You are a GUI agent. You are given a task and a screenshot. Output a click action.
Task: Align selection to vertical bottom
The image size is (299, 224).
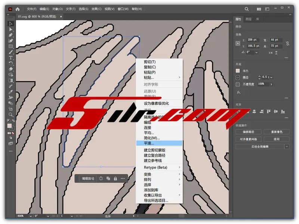pos(283,111)
